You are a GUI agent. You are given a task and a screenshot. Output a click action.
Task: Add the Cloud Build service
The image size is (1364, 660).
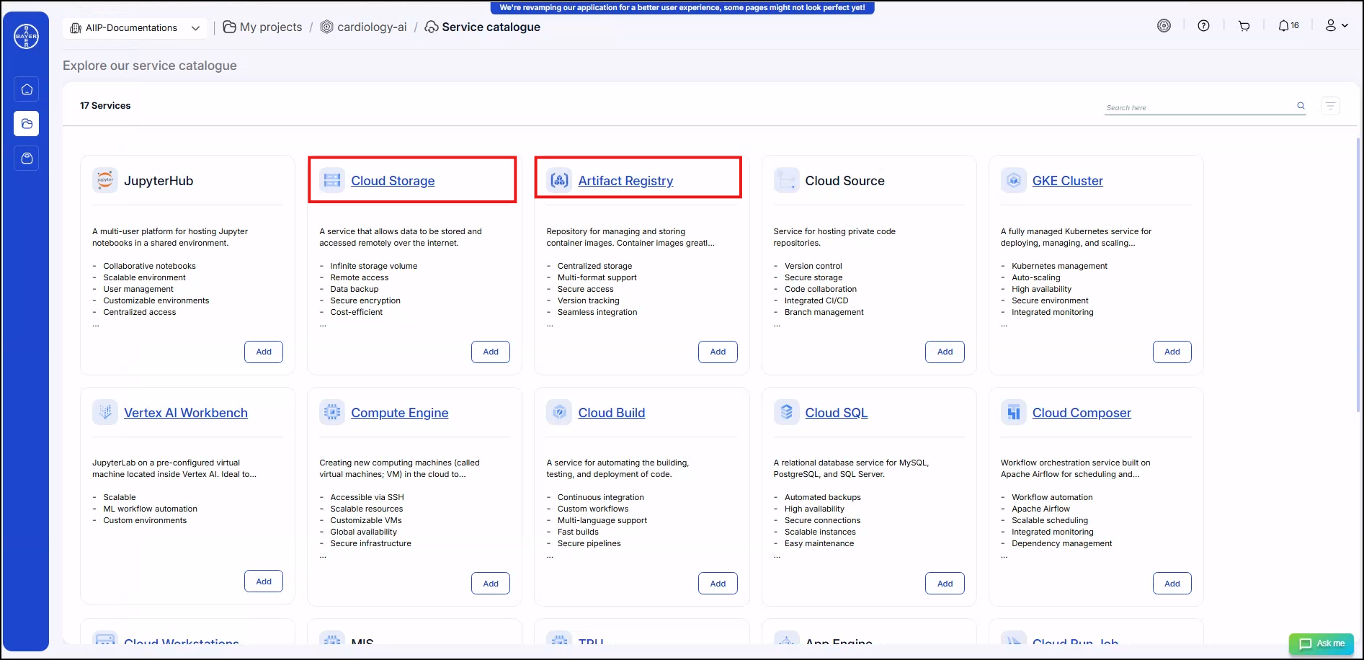[x=718, y=584]
